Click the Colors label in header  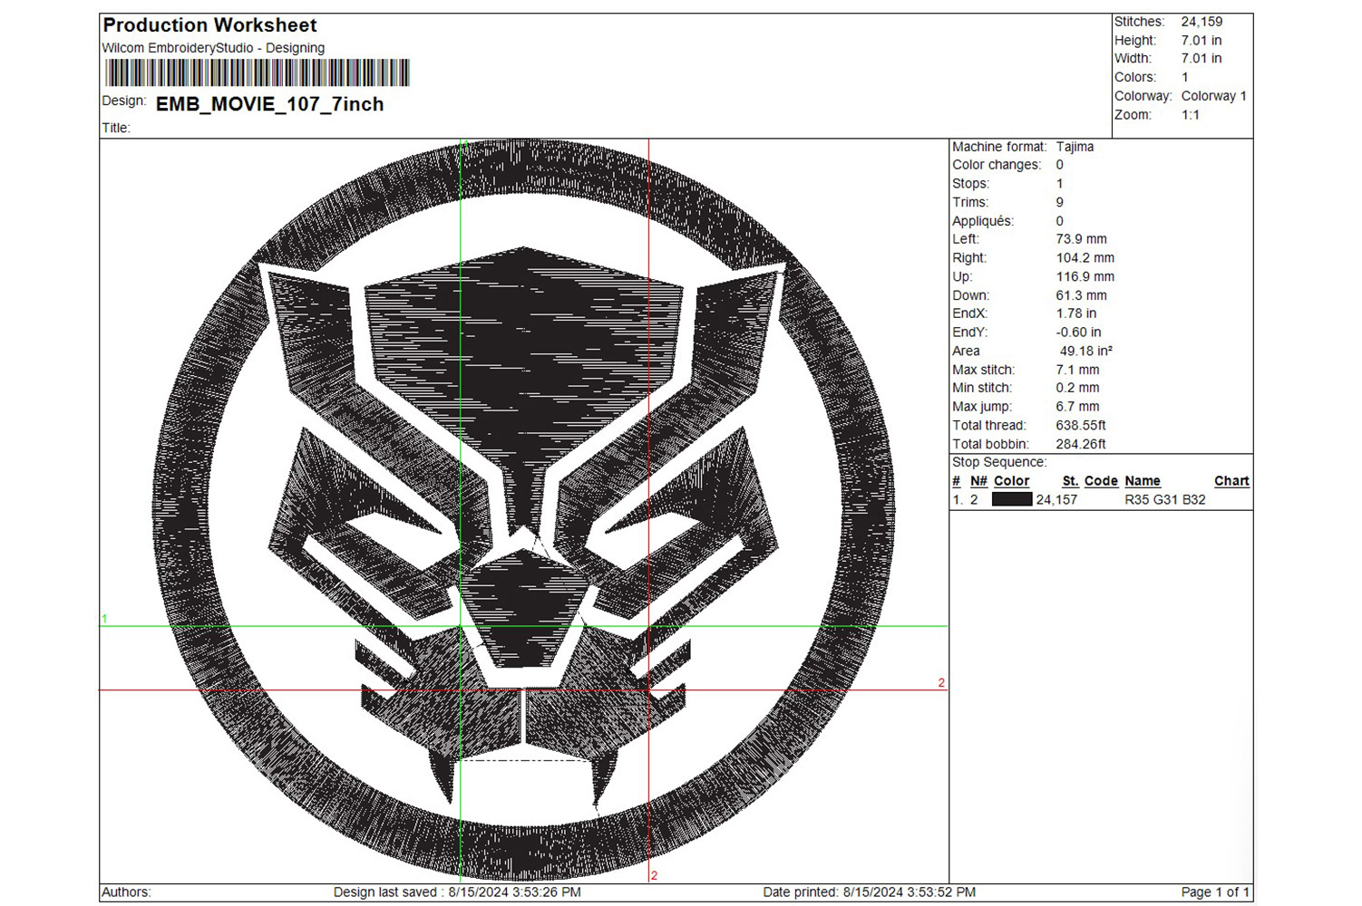point(1135,78)
